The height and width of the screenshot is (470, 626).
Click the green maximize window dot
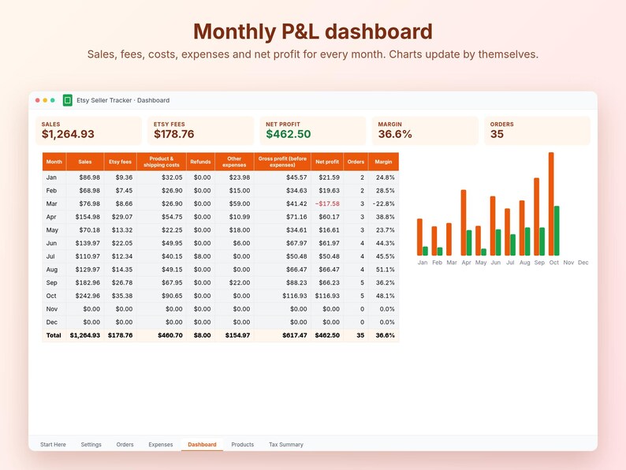coord(53,100)
